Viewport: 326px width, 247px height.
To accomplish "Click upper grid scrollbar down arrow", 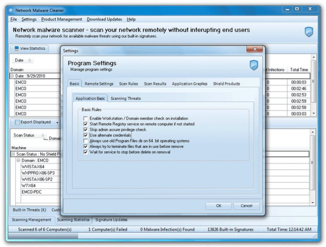I will click(x=313, y=113).
